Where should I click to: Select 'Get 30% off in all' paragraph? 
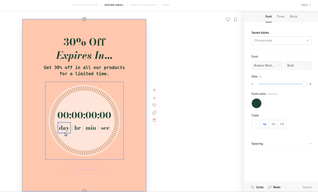(84, 70)
